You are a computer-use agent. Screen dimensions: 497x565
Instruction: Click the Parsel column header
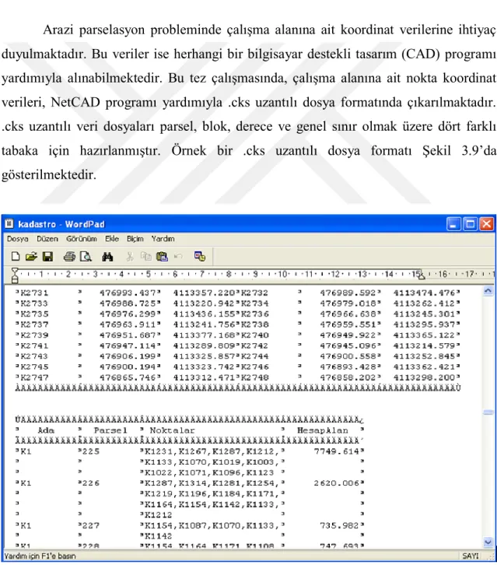pos(110,430)
